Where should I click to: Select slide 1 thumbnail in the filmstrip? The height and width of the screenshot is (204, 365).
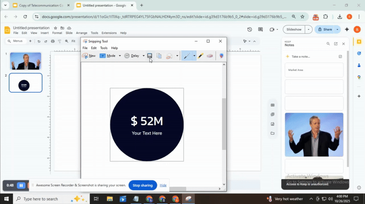click(26, 61)
